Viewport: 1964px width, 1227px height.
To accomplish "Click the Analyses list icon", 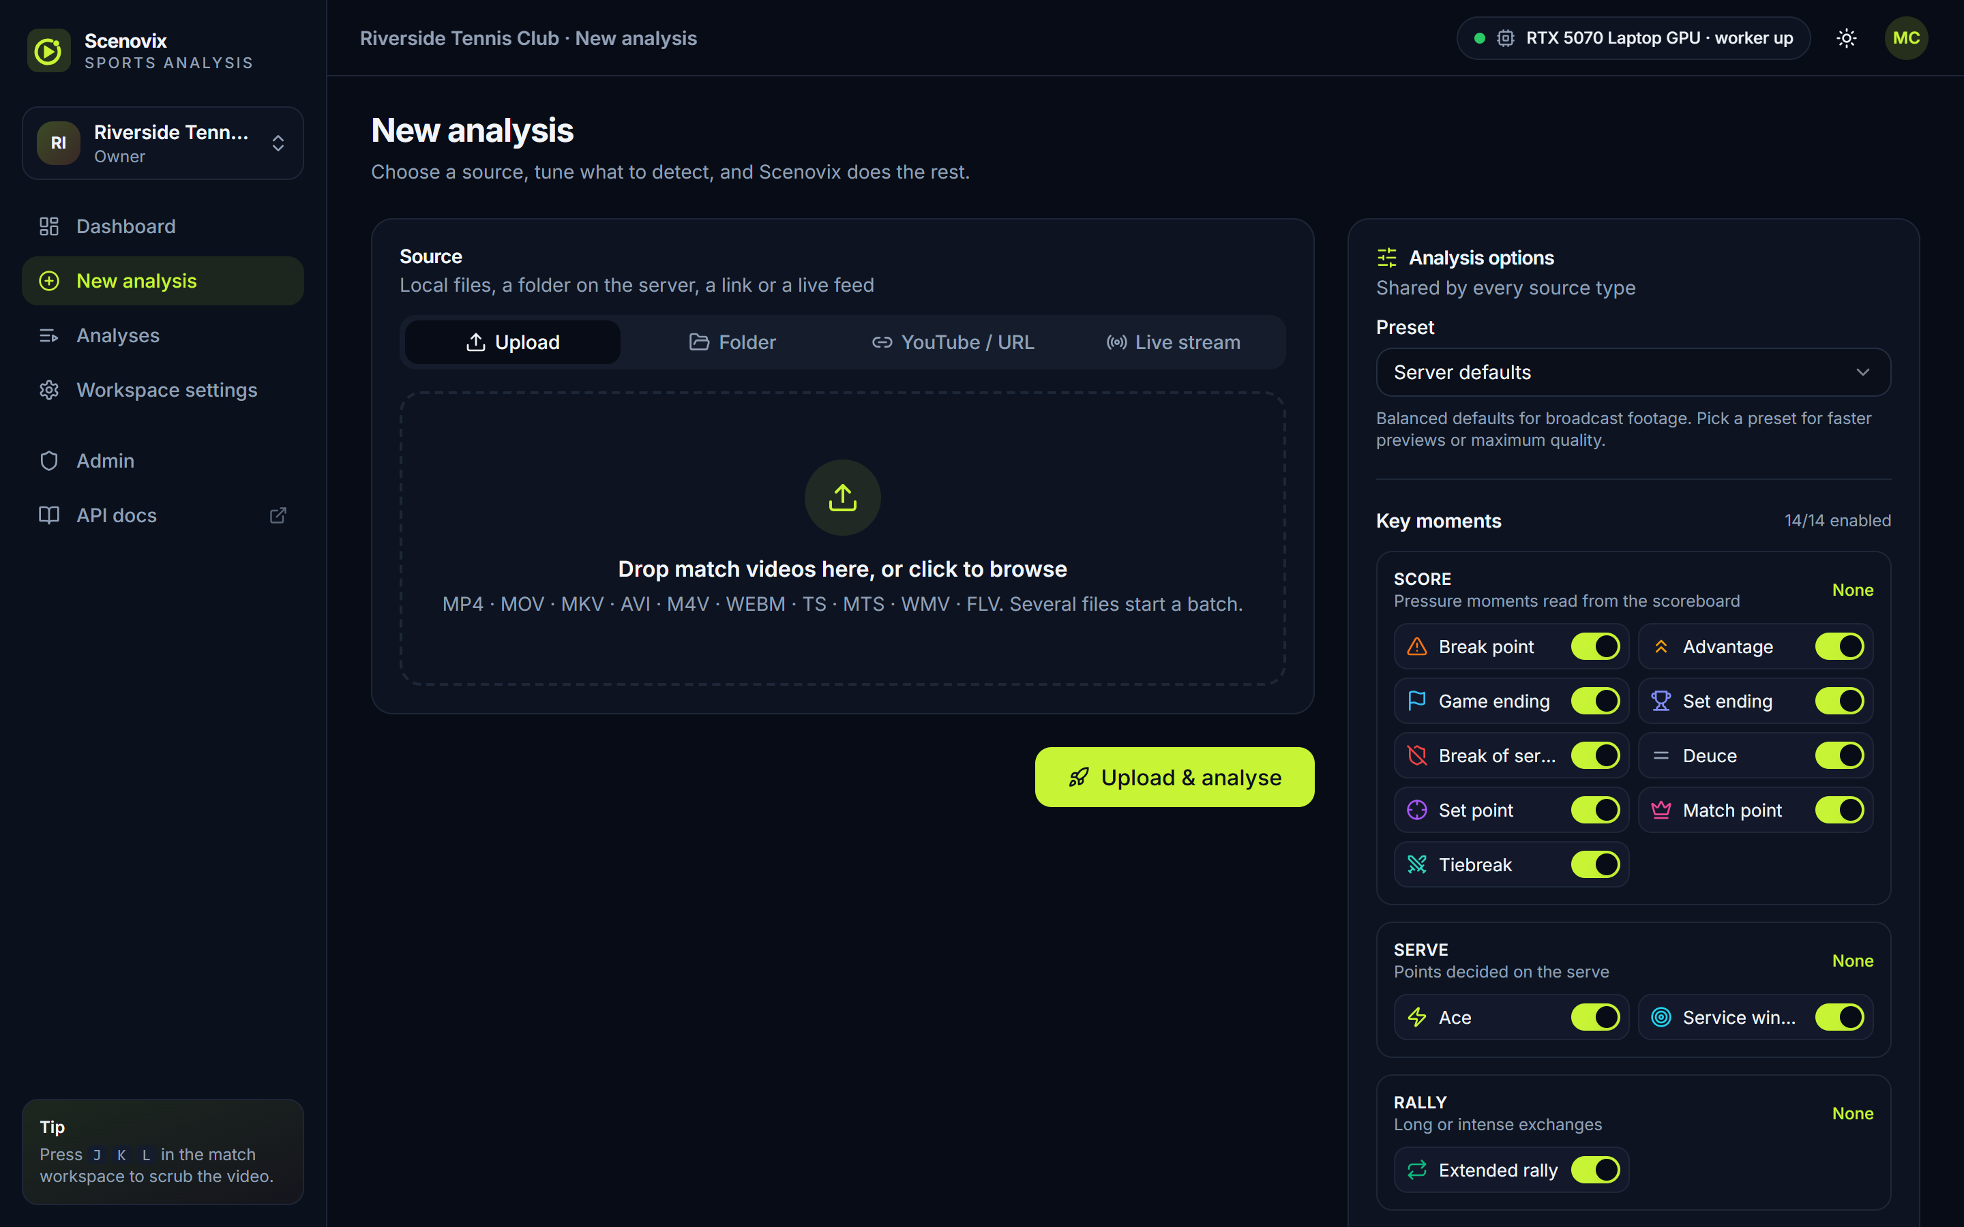I will click(x=48, y=335).
